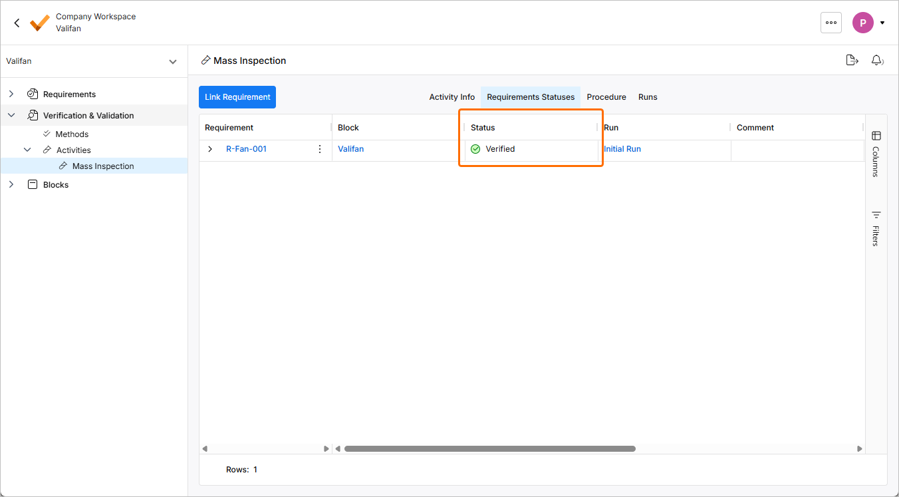The width and height of the screenshot is (899, 497).
Task: Open the Initial Run link
Action: [622, 149]
